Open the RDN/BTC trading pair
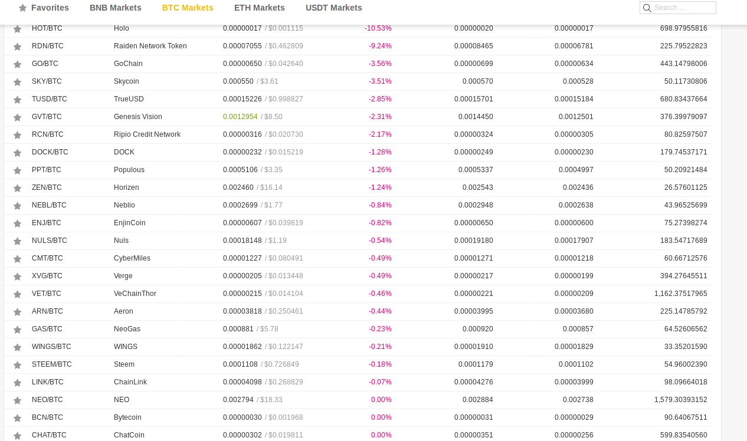 [x=47, y=46]
